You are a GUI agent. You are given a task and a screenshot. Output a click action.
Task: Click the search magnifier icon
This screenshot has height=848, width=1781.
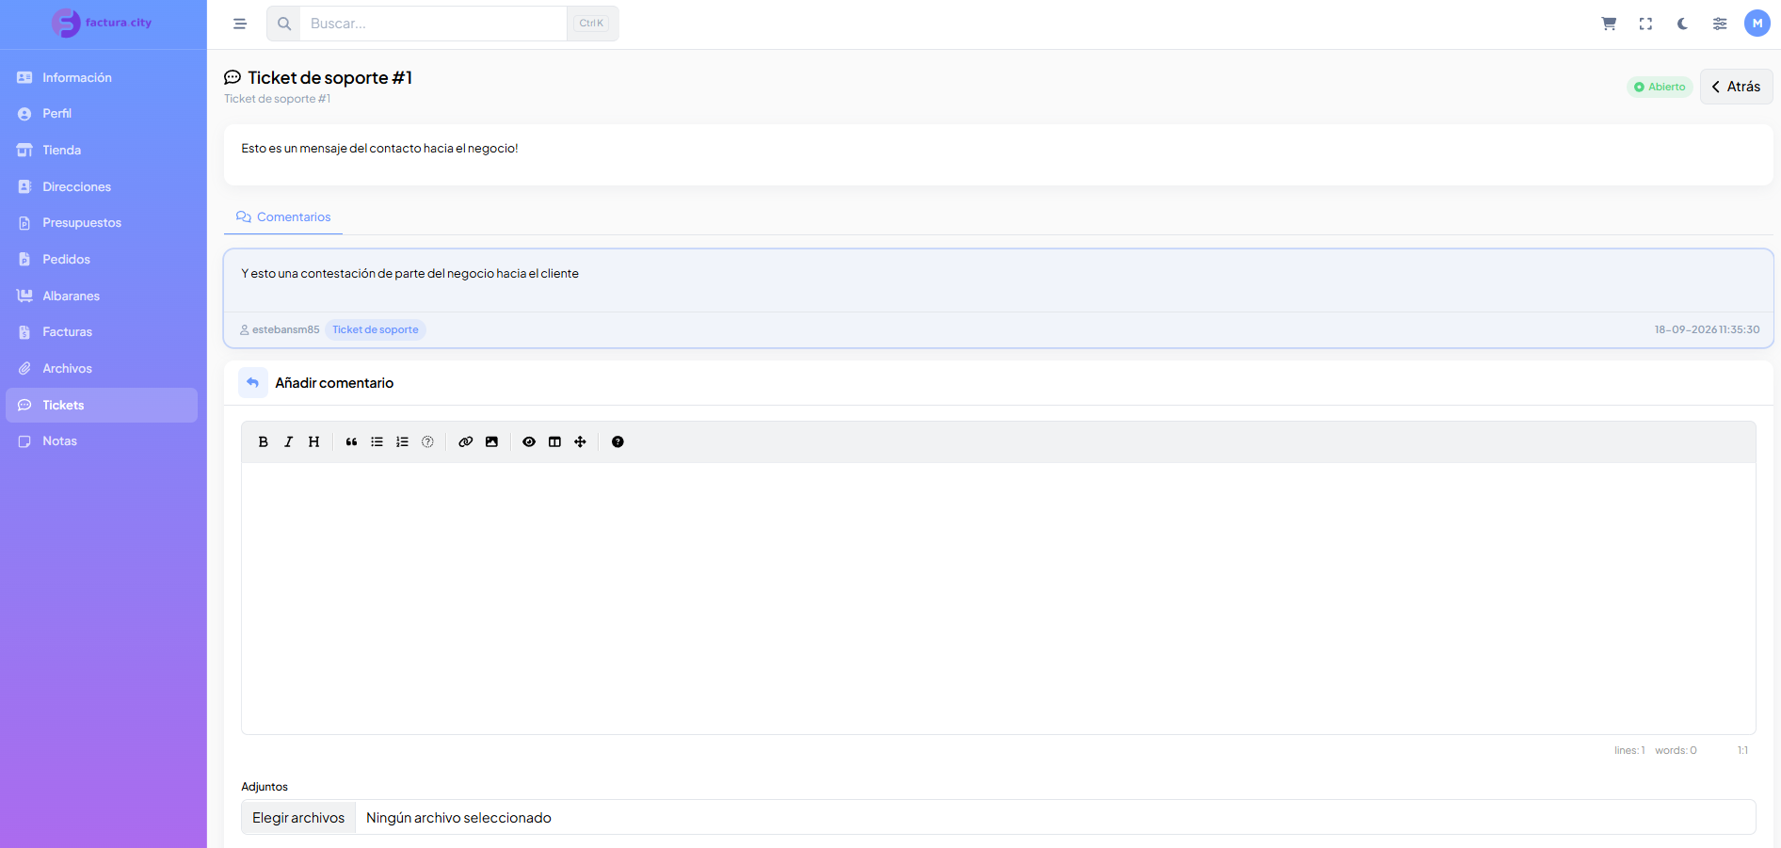(x=283, y=24)
